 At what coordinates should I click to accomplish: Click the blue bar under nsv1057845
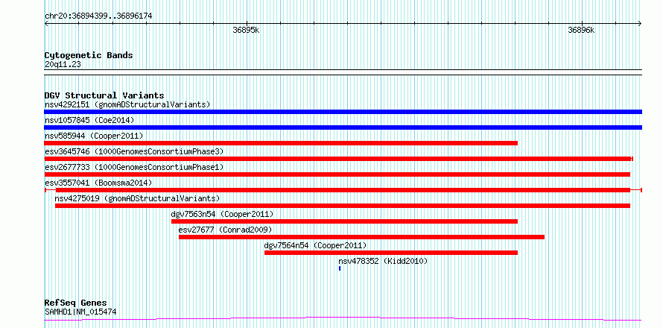pos(343,127)
